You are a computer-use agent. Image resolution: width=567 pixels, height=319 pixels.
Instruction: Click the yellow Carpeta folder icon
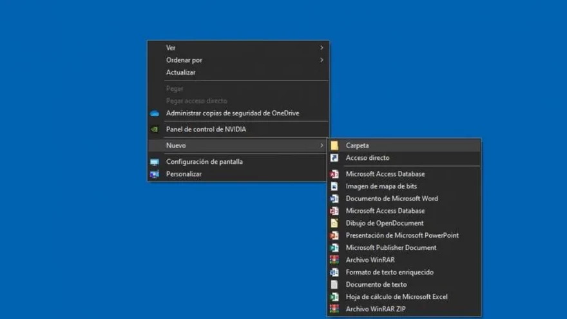click(x=334, y=146)
